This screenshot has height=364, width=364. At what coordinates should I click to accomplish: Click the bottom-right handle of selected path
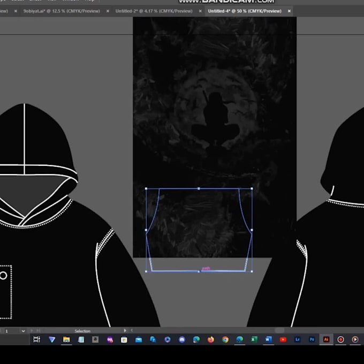tap(252, 271)
